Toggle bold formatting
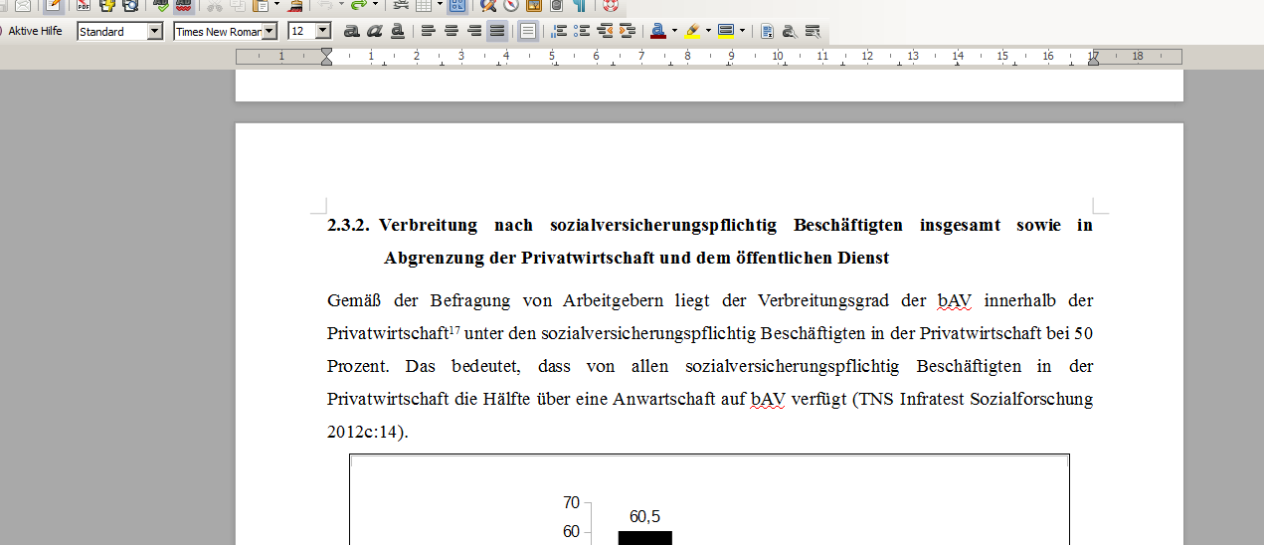This screenshot has width=1264, height=545. (351, 31)
